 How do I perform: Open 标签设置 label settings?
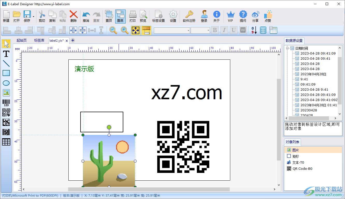159,16
